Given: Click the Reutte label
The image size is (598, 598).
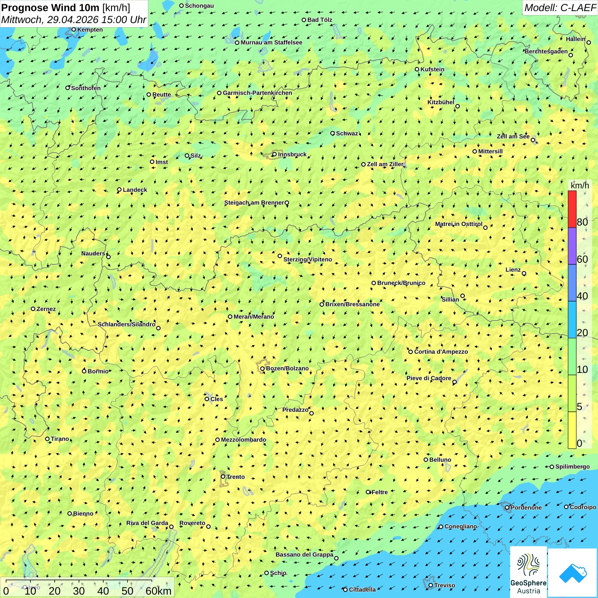Looking at the screenshot, I should 161,94.
